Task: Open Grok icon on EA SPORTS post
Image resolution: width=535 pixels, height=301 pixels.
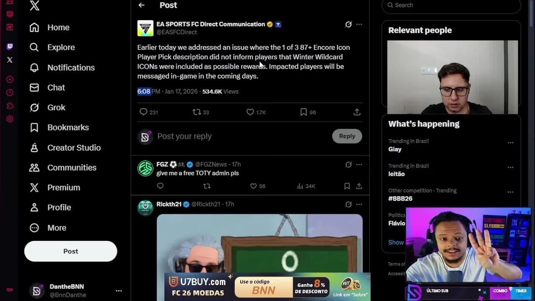Action: click(348, 24)
